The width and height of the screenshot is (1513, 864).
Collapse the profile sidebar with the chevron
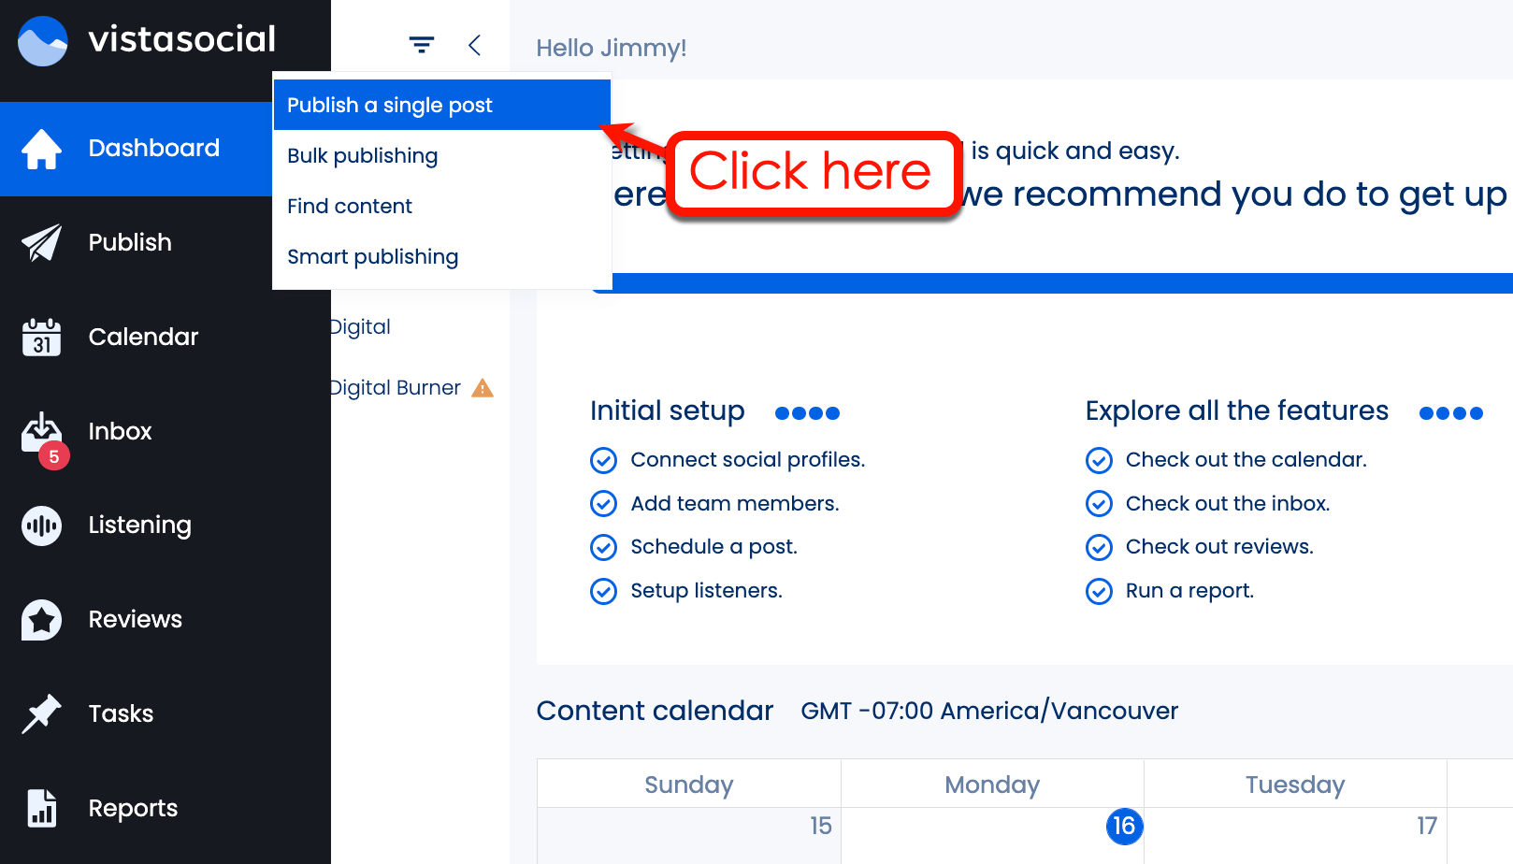(475, 44)
